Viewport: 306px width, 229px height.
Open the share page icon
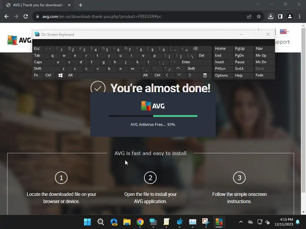[249, 17]
